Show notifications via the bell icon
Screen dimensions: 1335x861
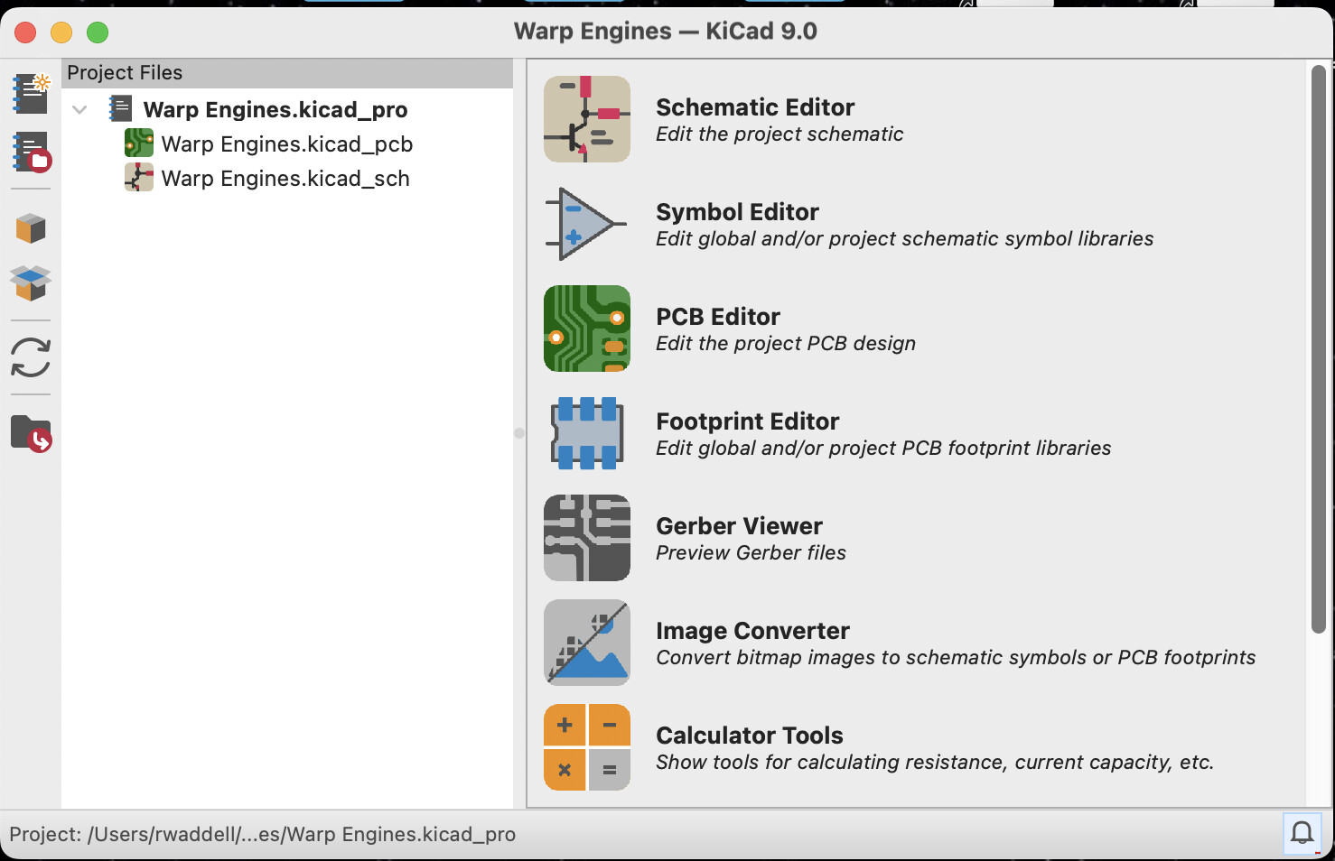point(1302,833)
